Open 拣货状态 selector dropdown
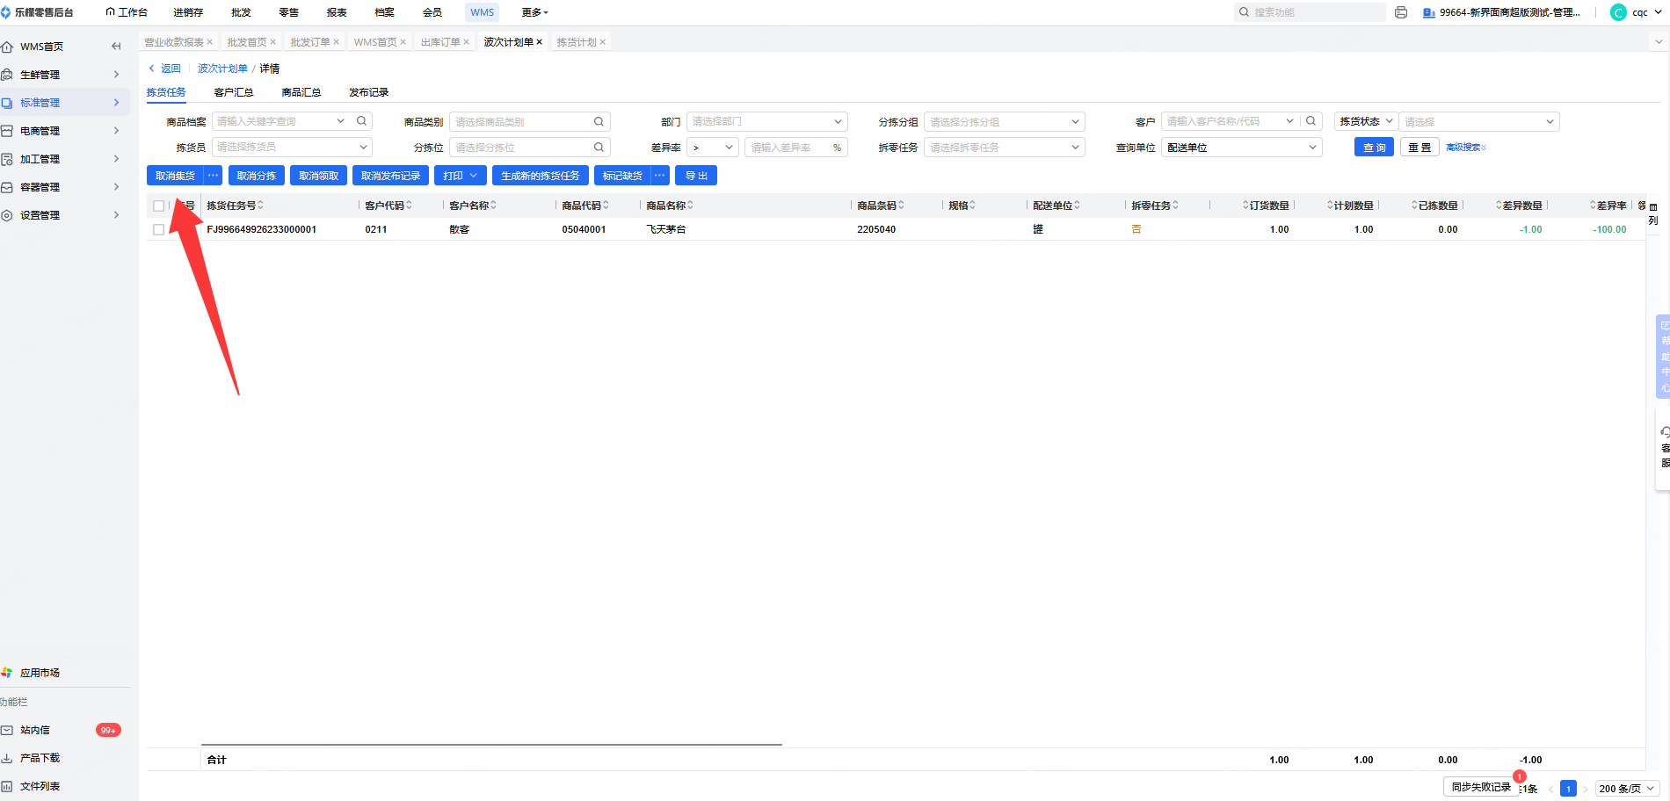Image resolution: width=1670 pixels, height=801 pixels. click(1366, 121)
